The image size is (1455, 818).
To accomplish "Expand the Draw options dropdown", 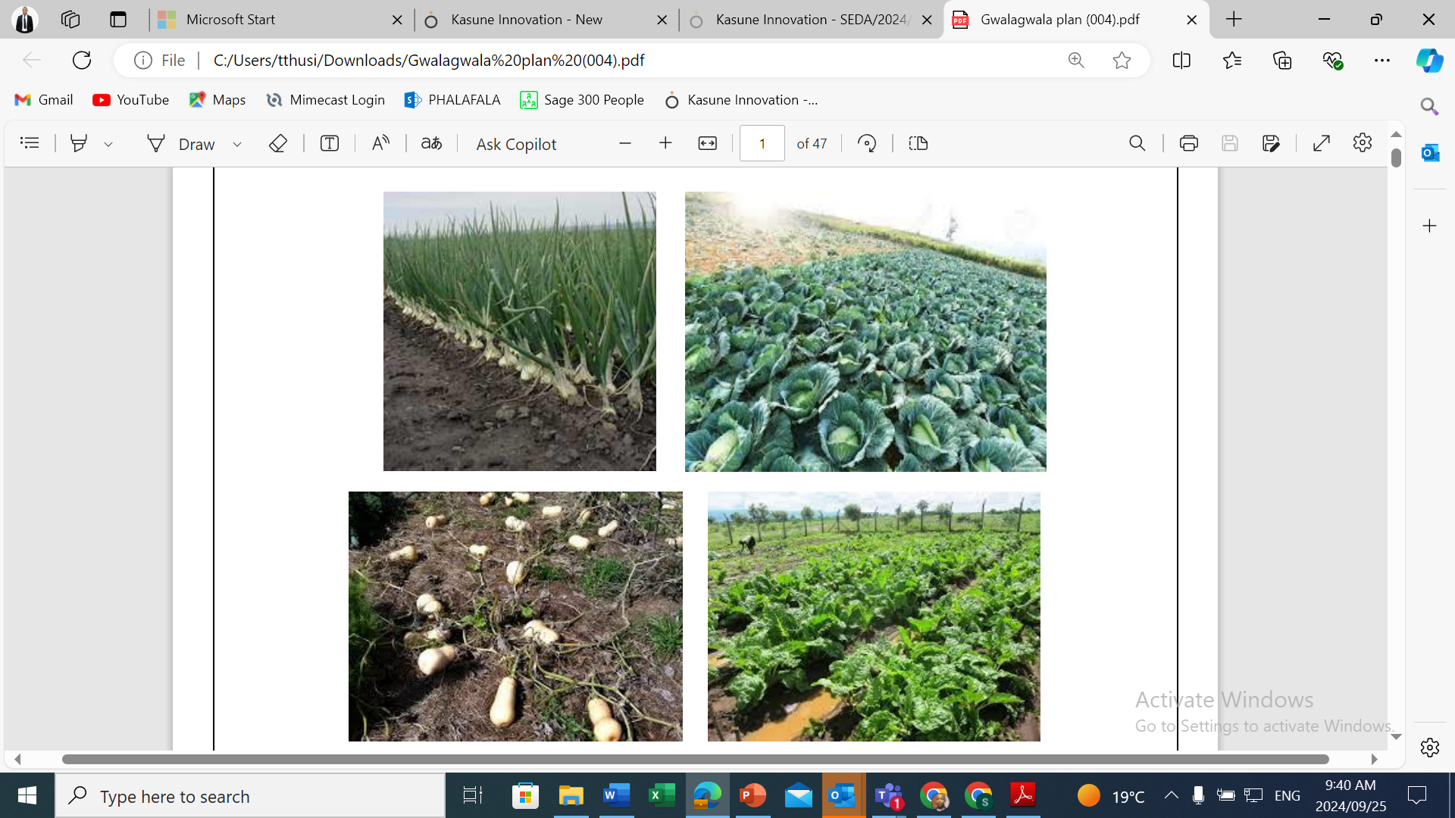I will click(237, 144).
